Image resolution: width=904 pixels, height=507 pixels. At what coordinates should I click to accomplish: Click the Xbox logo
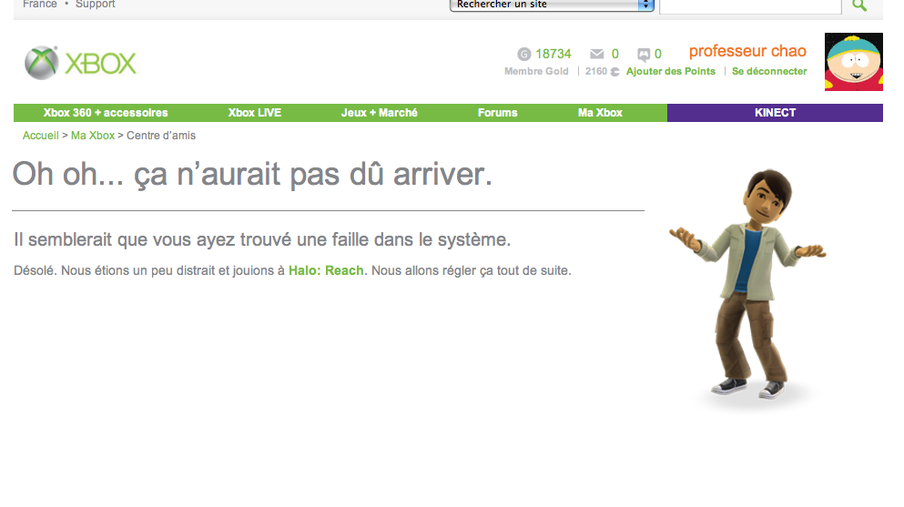tap(80, 63)
